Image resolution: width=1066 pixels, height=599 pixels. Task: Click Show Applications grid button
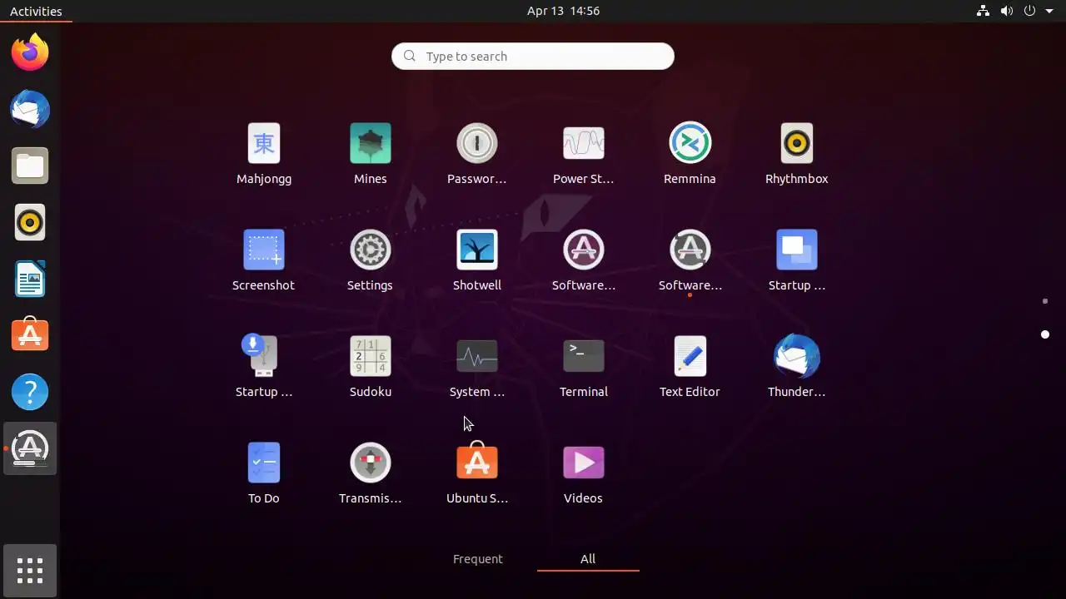(30, 571)
